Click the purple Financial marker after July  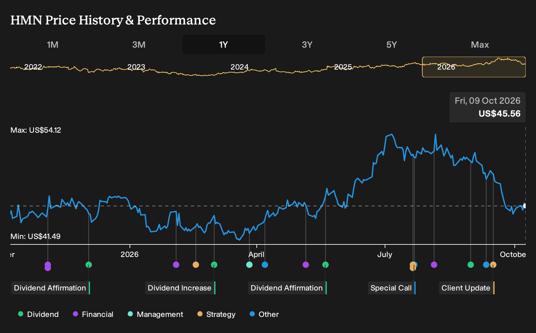[434, 265]
